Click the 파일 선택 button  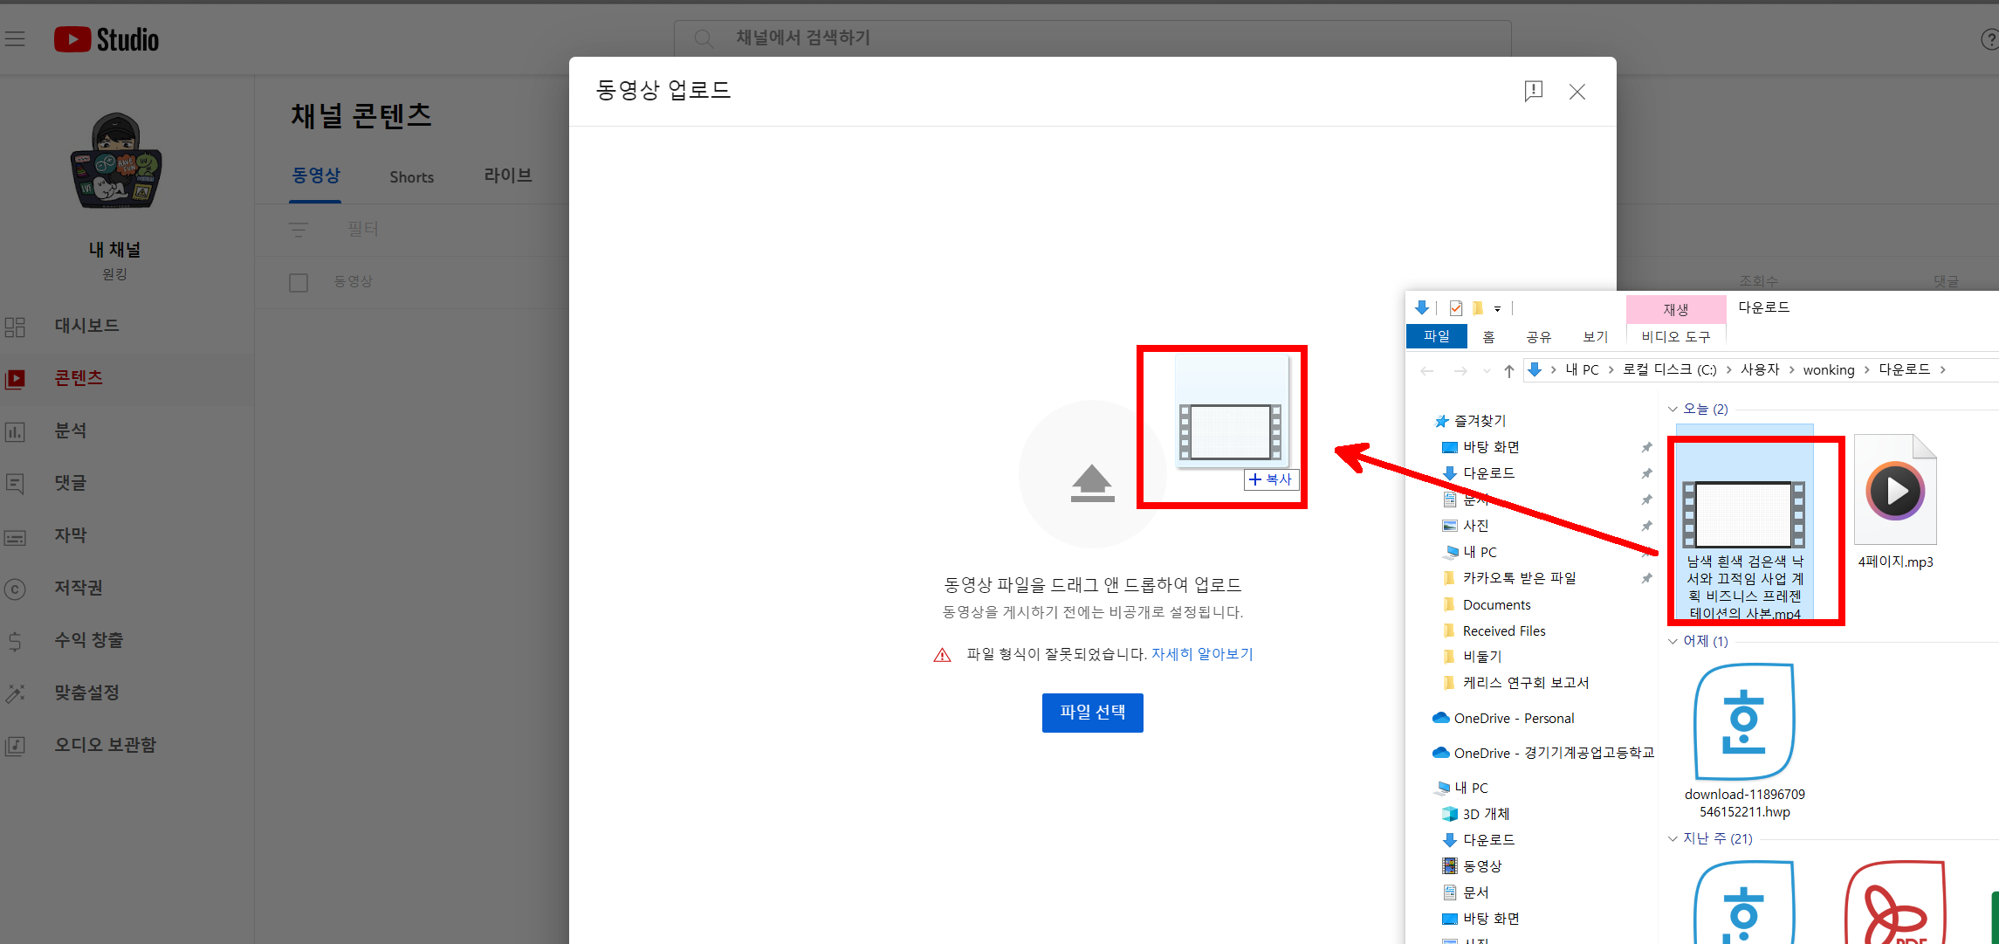point(1092,713)
